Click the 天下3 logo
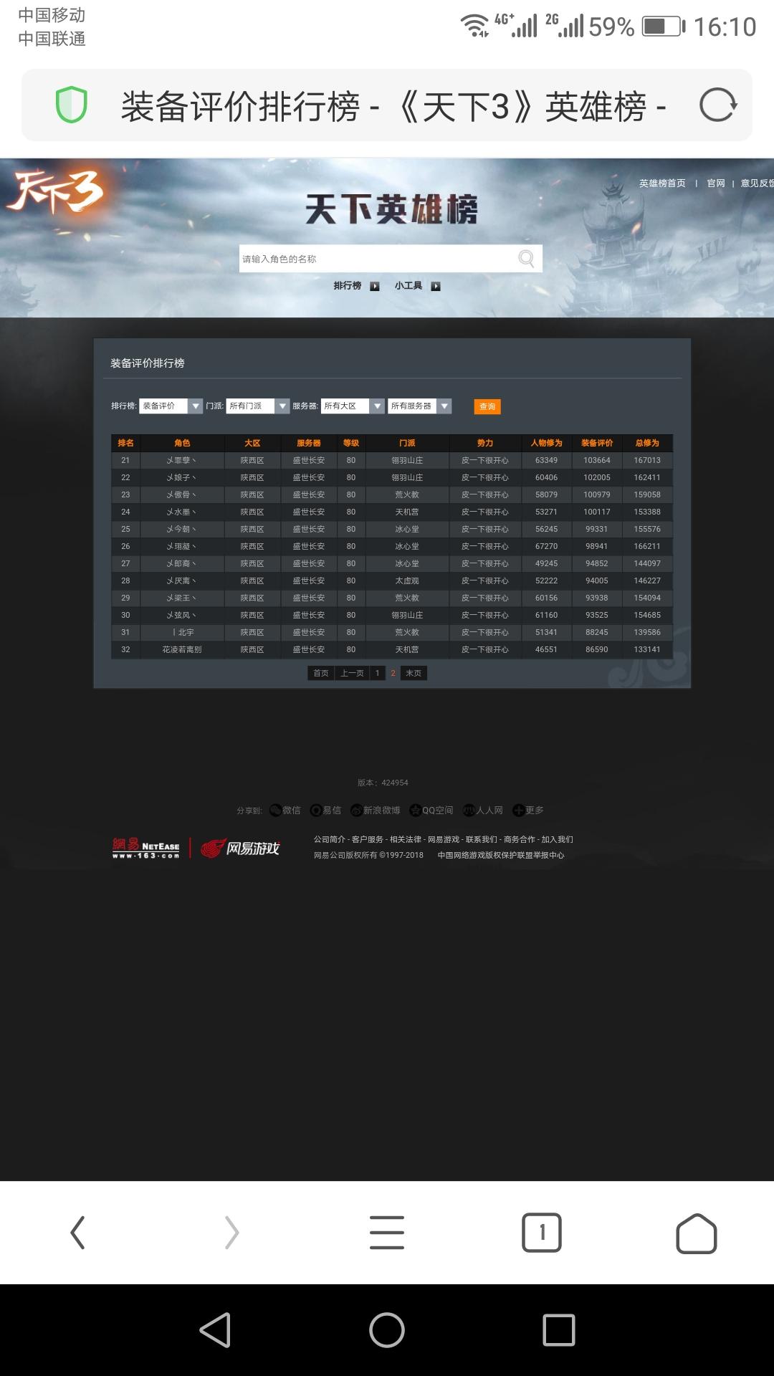 tap(54, 192)
